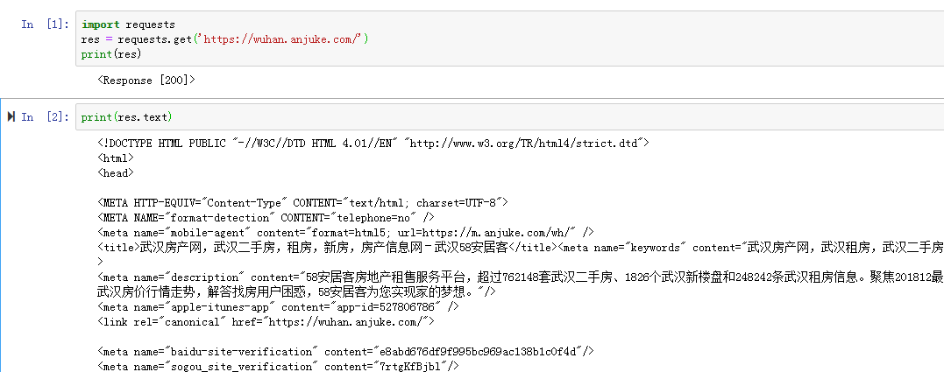The height and width of the screenshot is (372, 944).
Task: Click the meta mobile-agent output line
Action: (346, 232)
